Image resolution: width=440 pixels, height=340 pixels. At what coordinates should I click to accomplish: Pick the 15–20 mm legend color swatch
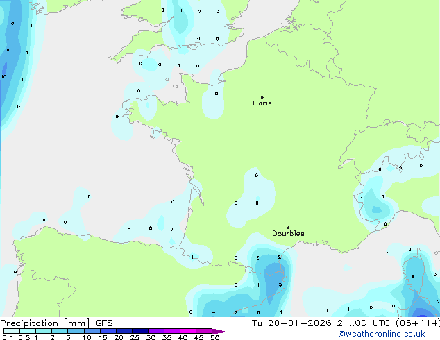point(108,331)
